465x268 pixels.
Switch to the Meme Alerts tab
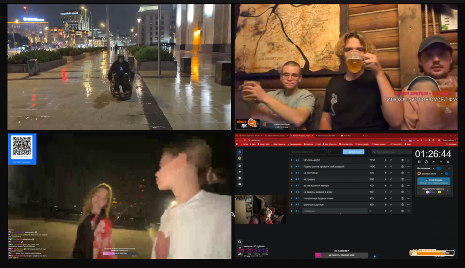(x=352, y=136)
